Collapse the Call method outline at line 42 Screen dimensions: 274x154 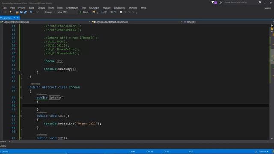click(x=21, y=116)
